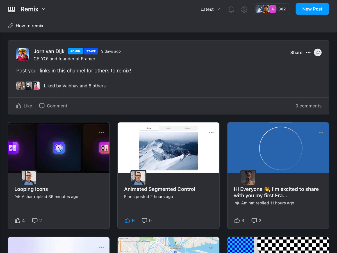Open settings via the gear icon
This screenshot has width=337, height=253.
click(244, 9)
